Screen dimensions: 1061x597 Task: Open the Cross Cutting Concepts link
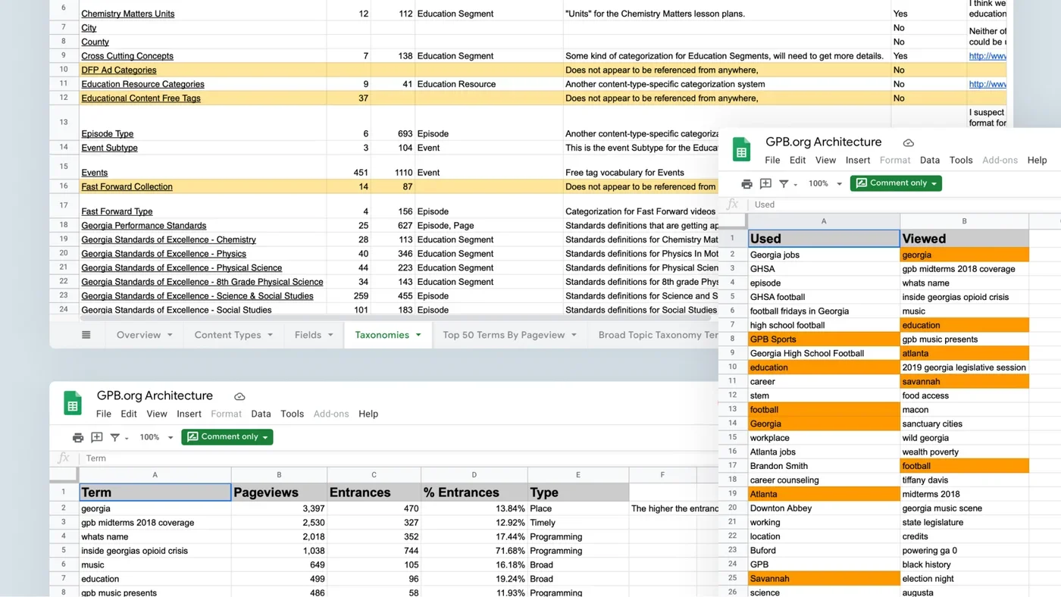coord(127,56)
